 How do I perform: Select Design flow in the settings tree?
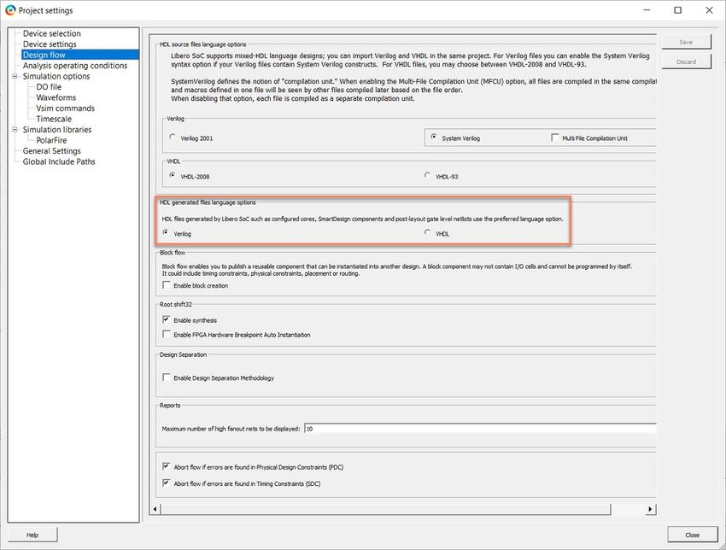[x=44, y=55]
